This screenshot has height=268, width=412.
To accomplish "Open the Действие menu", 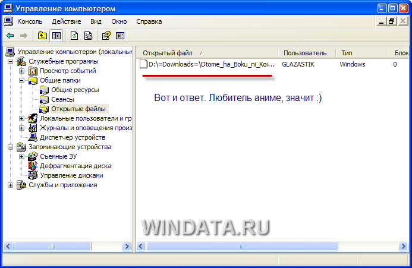I will point(67,21).
